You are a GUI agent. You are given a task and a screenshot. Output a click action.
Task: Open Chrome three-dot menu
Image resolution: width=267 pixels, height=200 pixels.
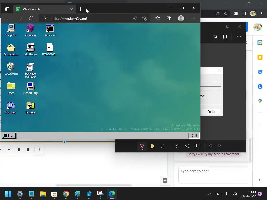tap(261, 14)
